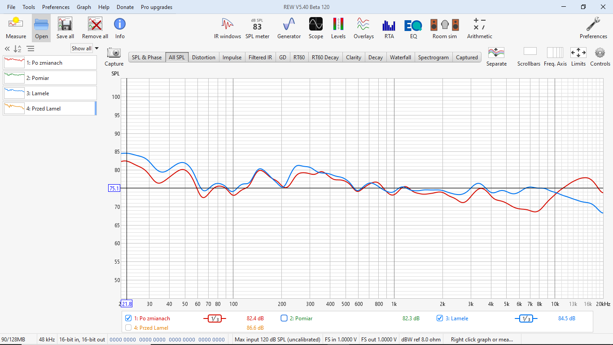
Task: Open the Measure tool
Action: coord(16,28)
